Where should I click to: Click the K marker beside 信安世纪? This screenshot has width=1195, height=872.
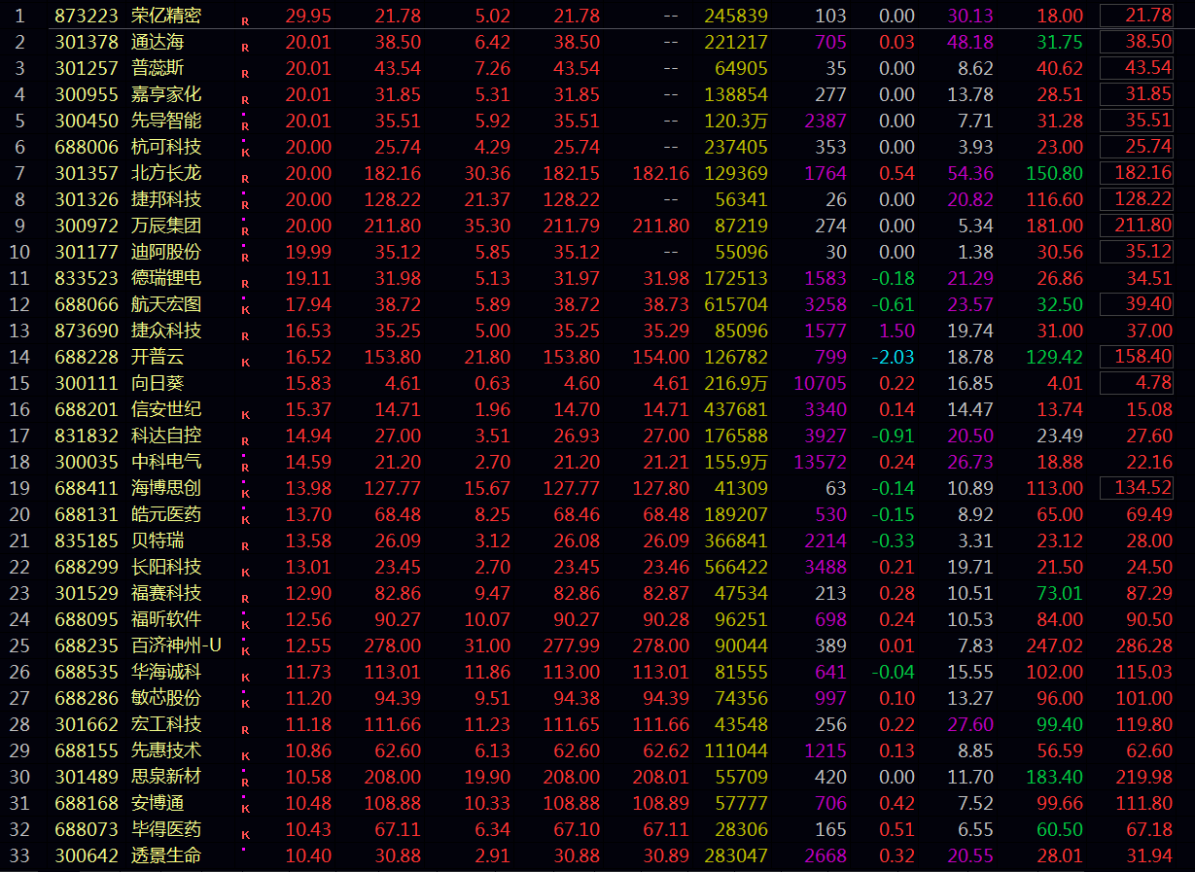coord(245,414)
